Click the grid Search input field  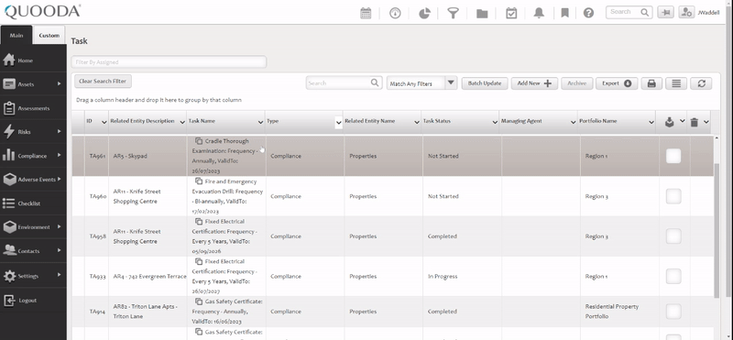(x=345, y=82)
